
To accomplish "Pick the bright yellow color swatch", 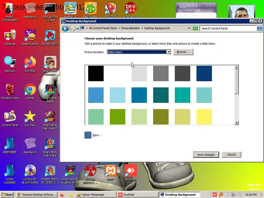I will pos(204,117).
